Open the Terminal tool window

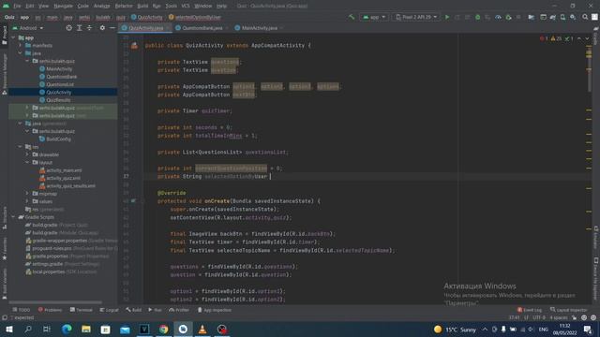tap(82, 310)
